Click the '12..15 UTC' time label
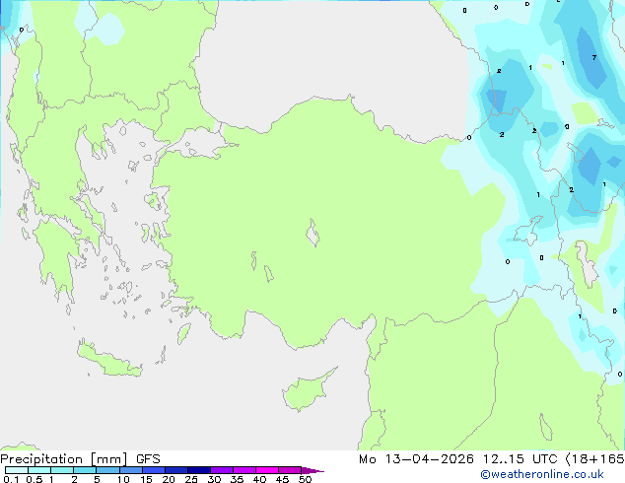625x483 pixels. tap(520, 459)
